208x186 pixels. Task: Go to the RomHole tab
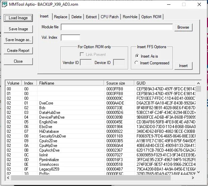point(130,17)
